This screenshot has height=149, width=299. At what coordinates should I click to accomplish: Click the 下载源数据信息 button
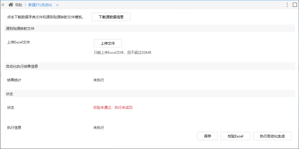[x=111, y=17]
